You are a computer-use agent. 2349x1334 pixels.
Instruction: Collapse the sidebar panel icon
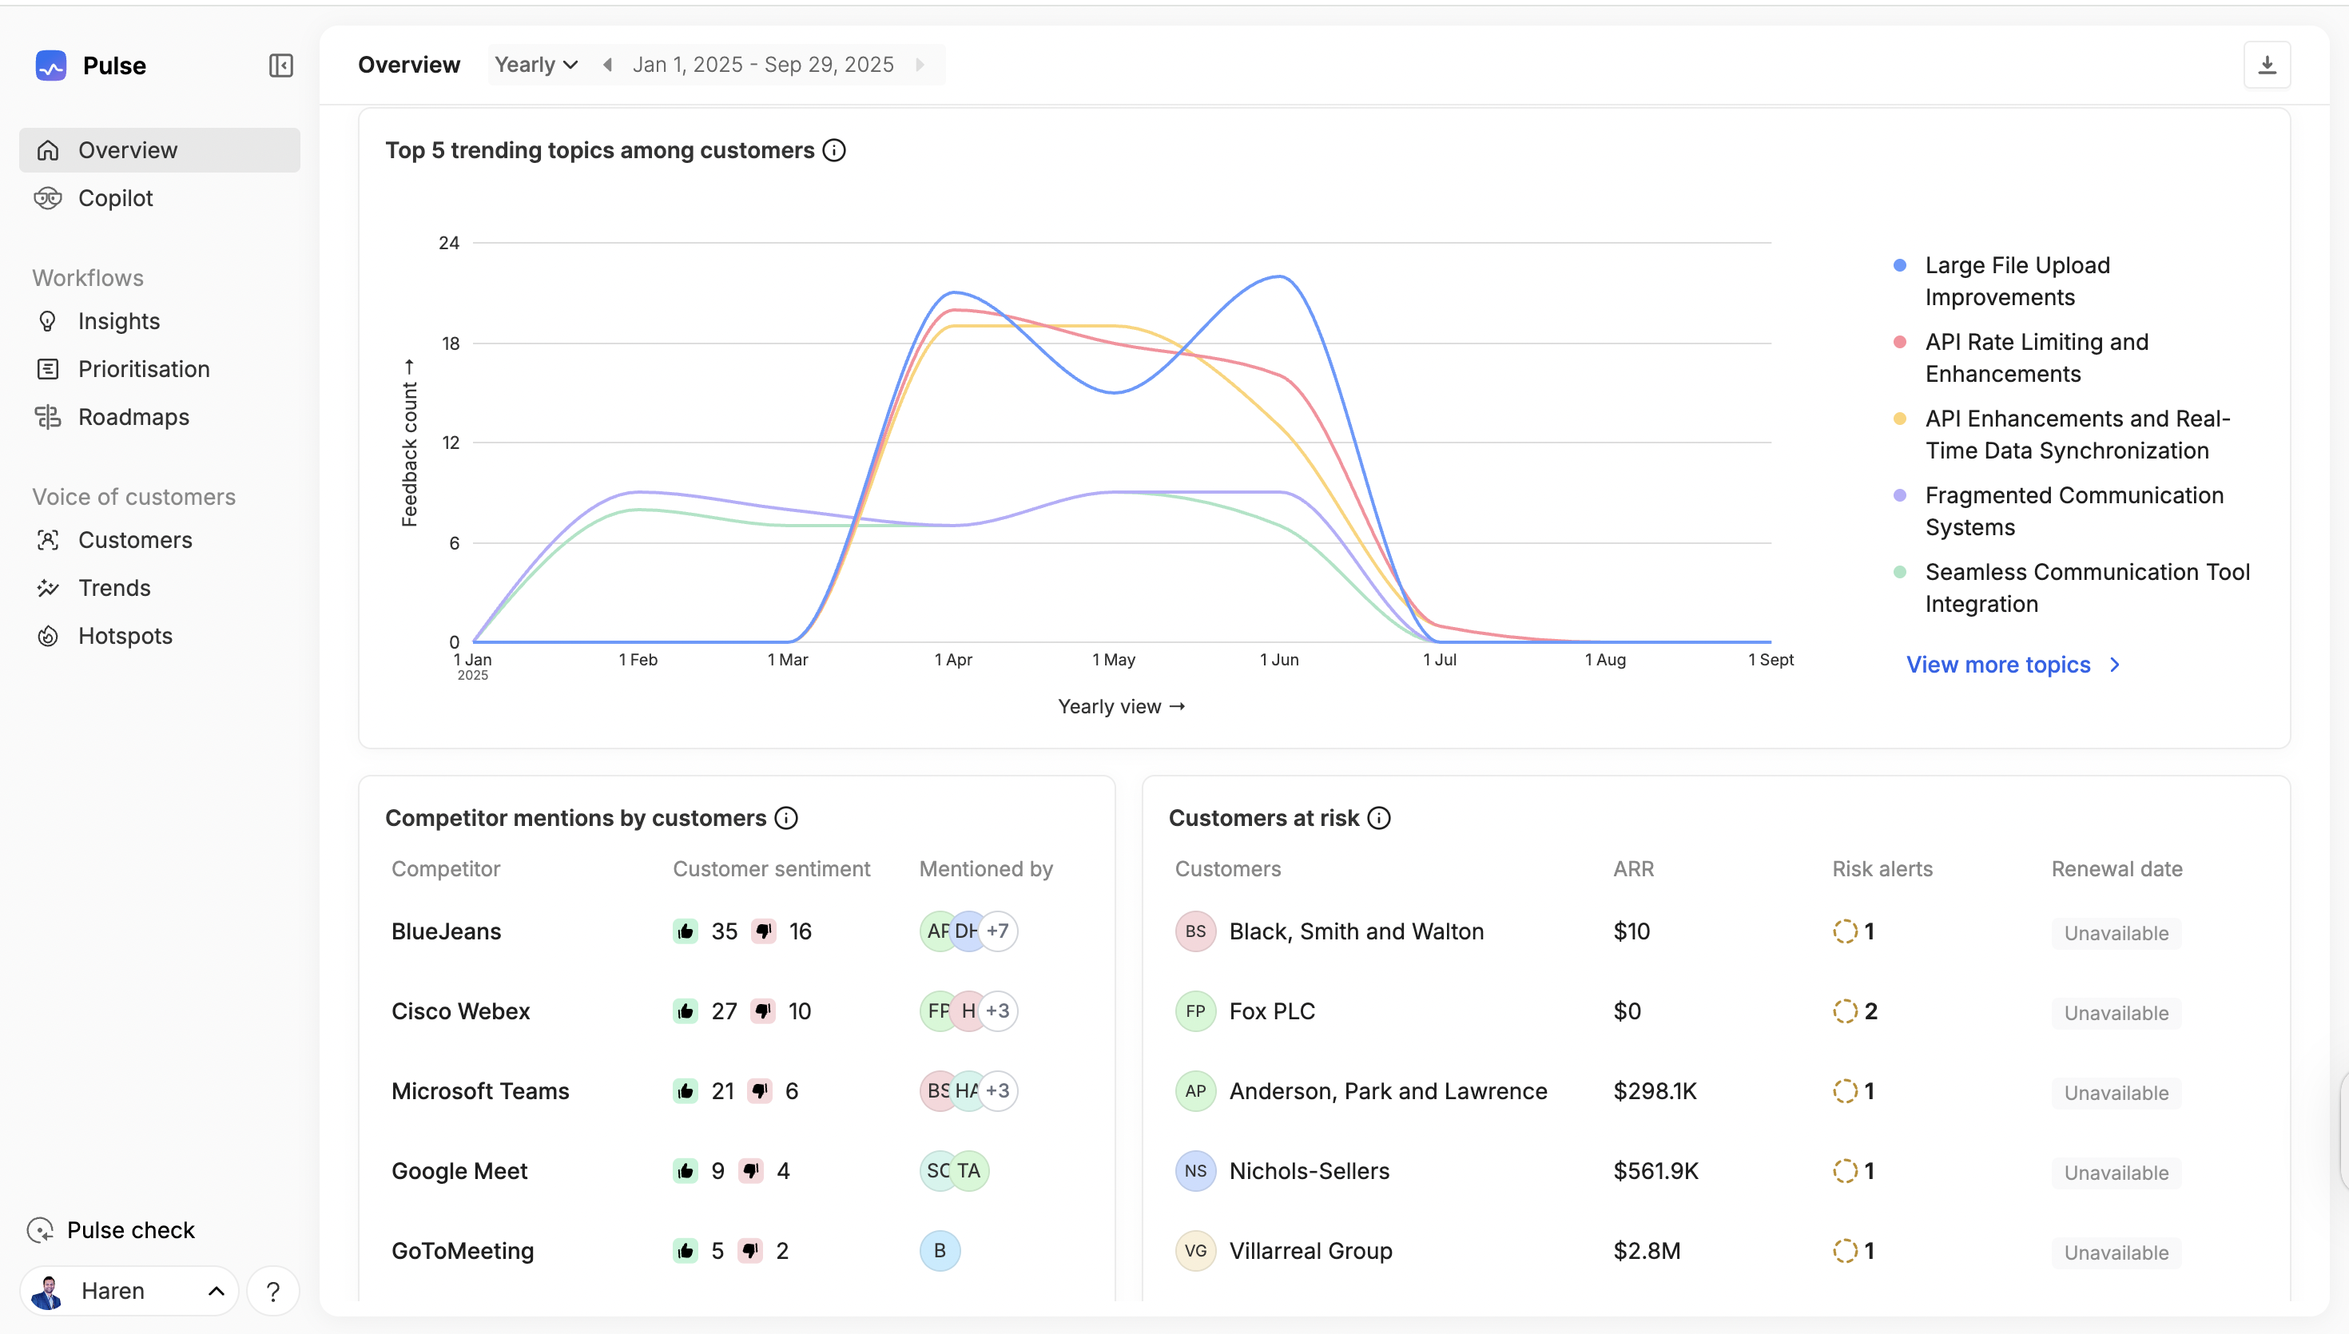(280, 66)
